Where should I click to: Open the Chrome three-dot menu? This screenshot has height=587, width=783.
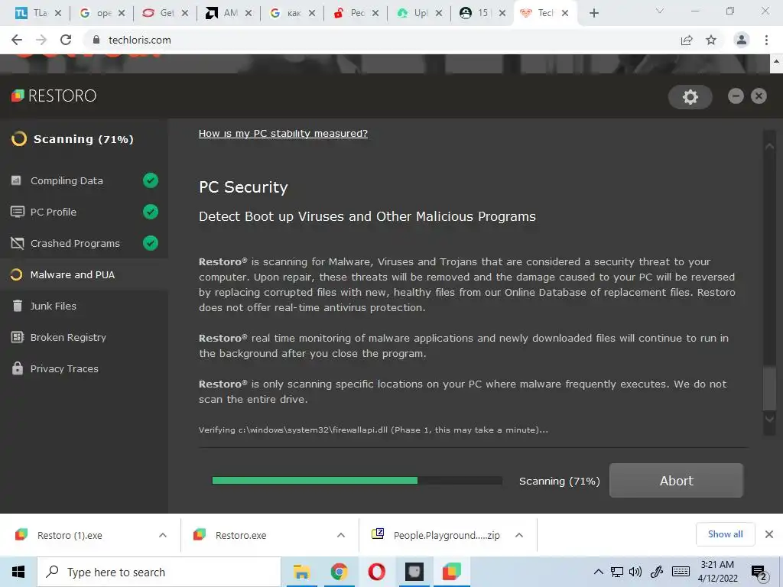(x=766, y=40)
